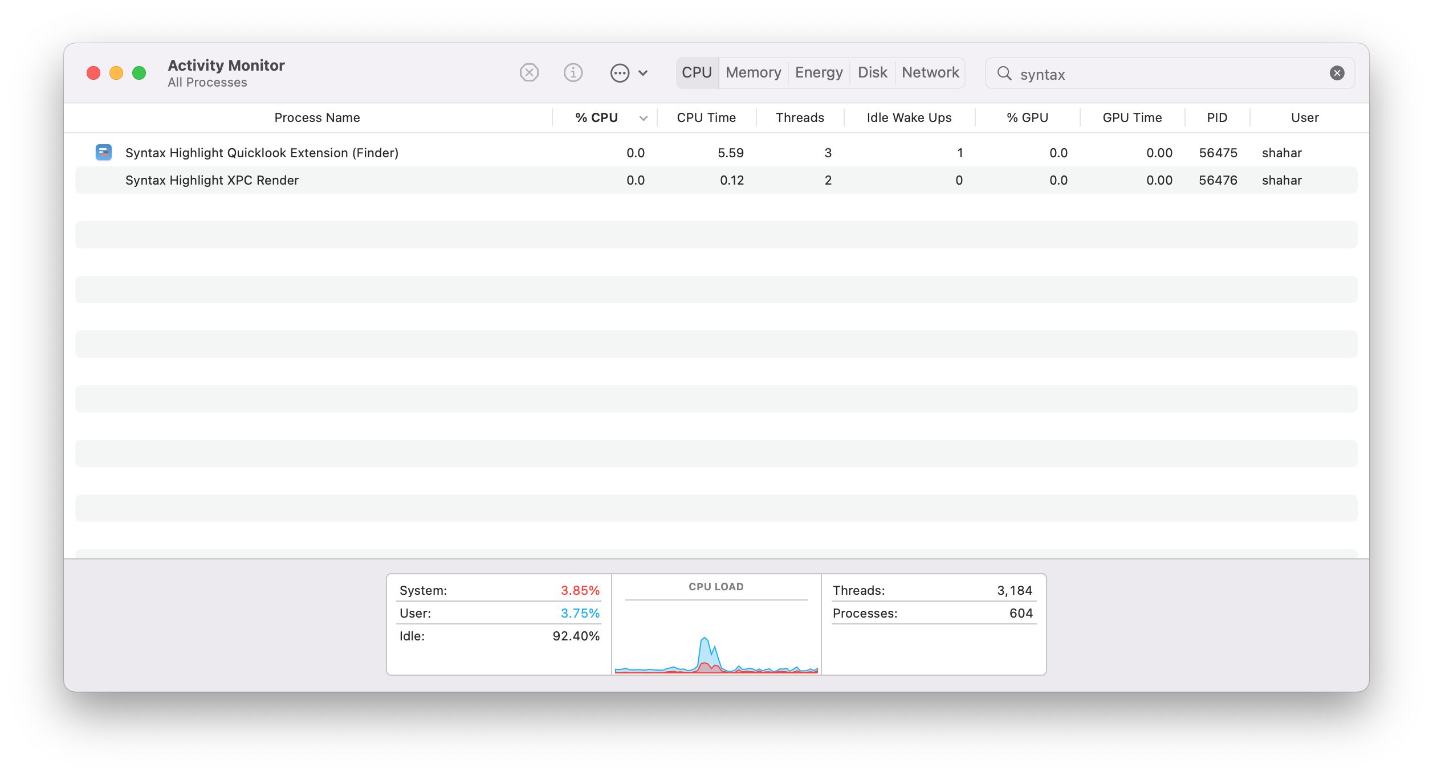Screen dimensions: 1433x776
Task: Click into the search field containing syntax
Action: 1170,73
